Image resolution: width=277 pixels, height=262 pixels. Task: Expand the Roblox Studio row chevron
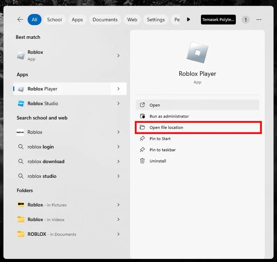tap(118, 103)
